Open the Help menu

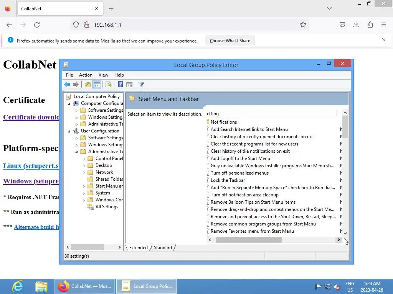click(x=119, y=75)
